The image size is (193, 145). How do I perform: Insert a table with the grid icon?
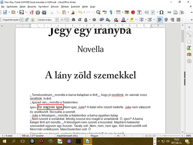point(118,12)
